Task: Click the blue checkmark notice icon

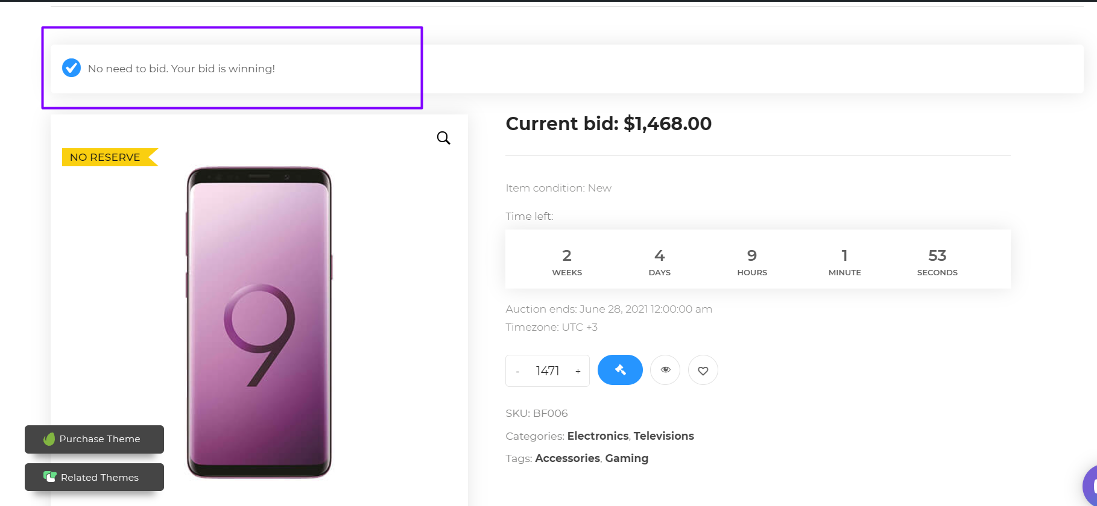Action: pyautogui.click(x=71, y=68)
